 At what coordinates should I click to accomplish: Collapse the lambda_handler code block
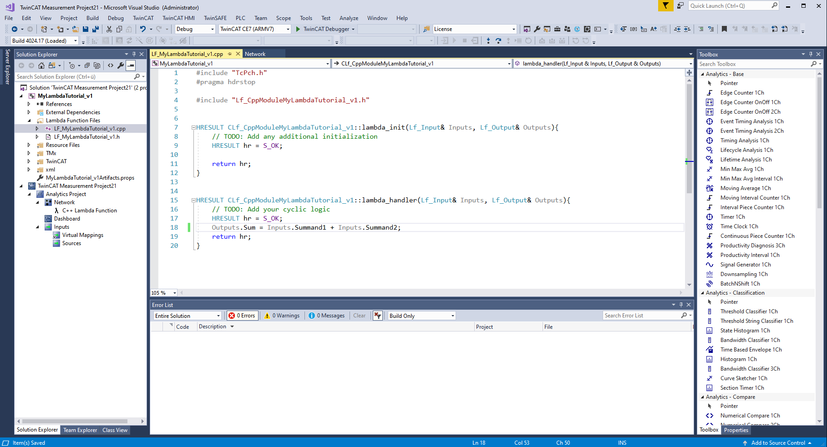(x=193, y=200)
